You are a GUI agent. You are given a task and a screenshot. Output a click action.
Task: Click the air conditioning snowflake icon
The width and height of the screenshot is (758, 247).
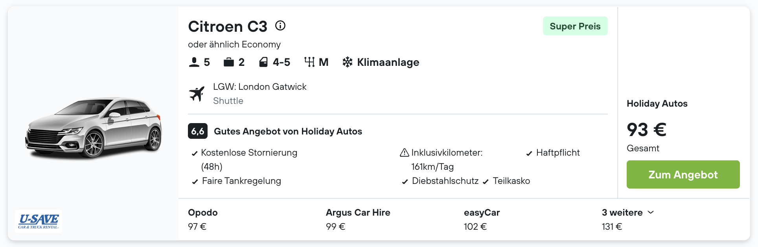point(348,62)
